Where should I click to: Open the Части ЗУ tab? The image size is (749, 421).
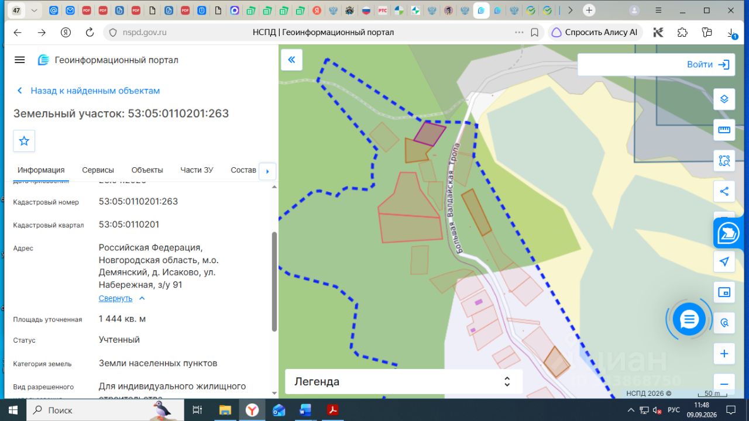pyautogui.click(x=197, y=170)
